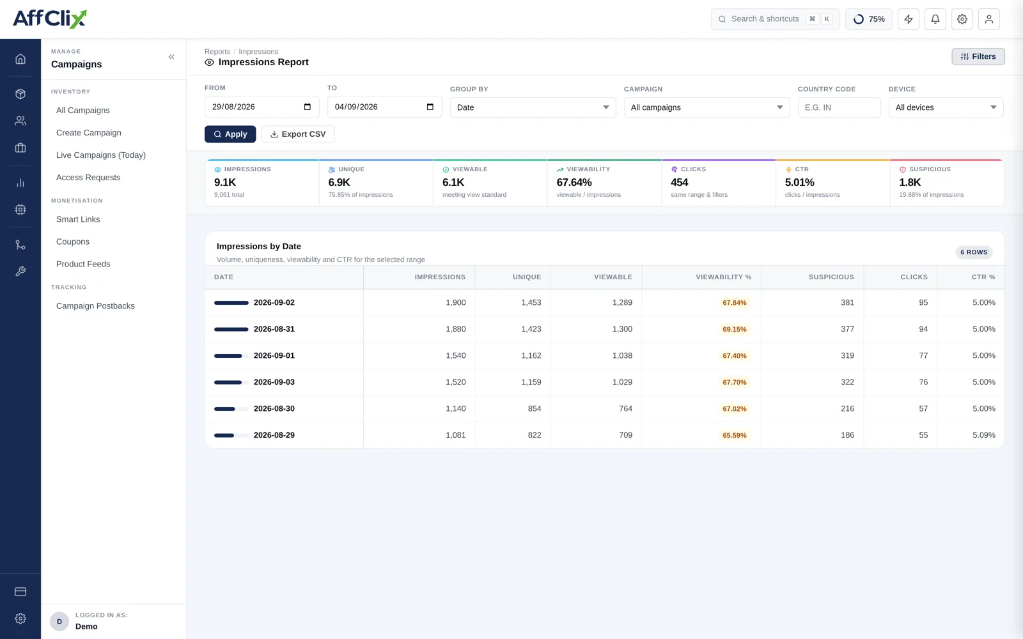Open Access Requests in sidebar
The width and height of the screenshot is (1023, 639).
coord(88,178)
